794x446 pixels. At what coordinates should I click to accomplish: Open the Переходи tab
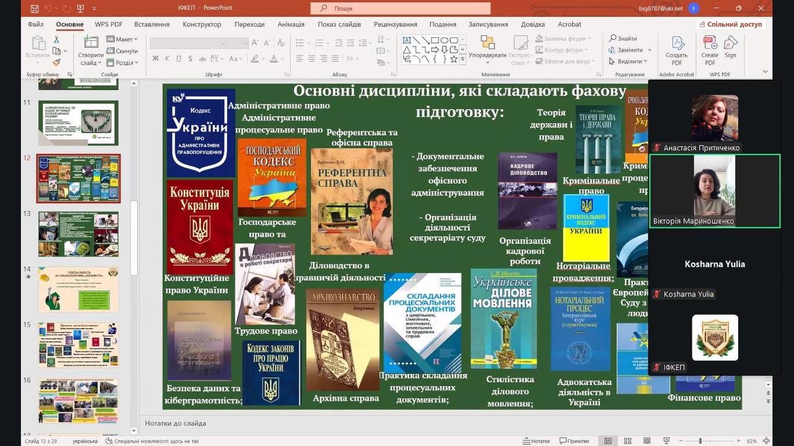(249, 24)
